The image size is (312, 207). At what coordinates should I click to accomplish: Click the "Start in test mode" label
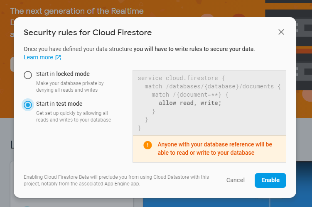click(x=59, y=104)
